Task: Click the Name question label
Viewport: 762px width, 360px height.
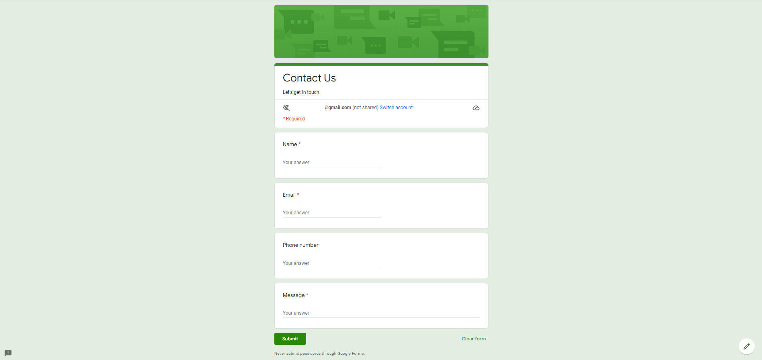Action: pyautogui.click(x=290, y=144)
